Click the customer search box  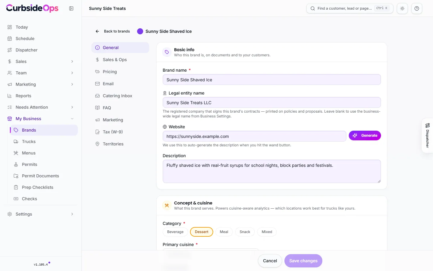[x=350, y=8]
